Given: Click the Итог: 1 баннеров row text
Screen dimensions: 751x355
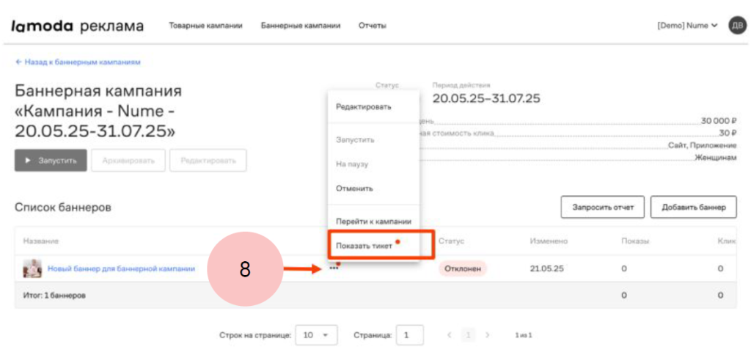Looking at the screenshot, I should point(54,296).
